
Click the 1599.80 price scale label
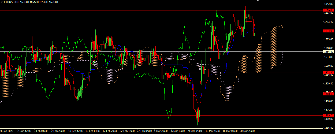[329, 66]
